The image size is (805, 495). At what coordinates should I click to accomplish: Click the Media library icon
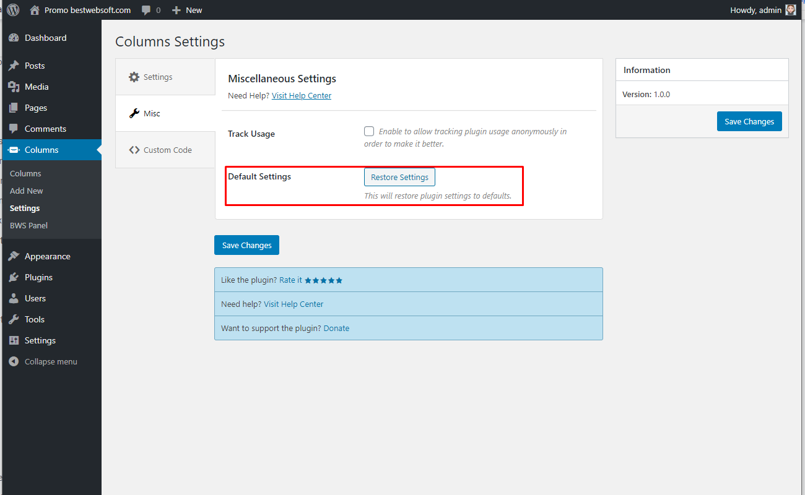tap(14, 87)
